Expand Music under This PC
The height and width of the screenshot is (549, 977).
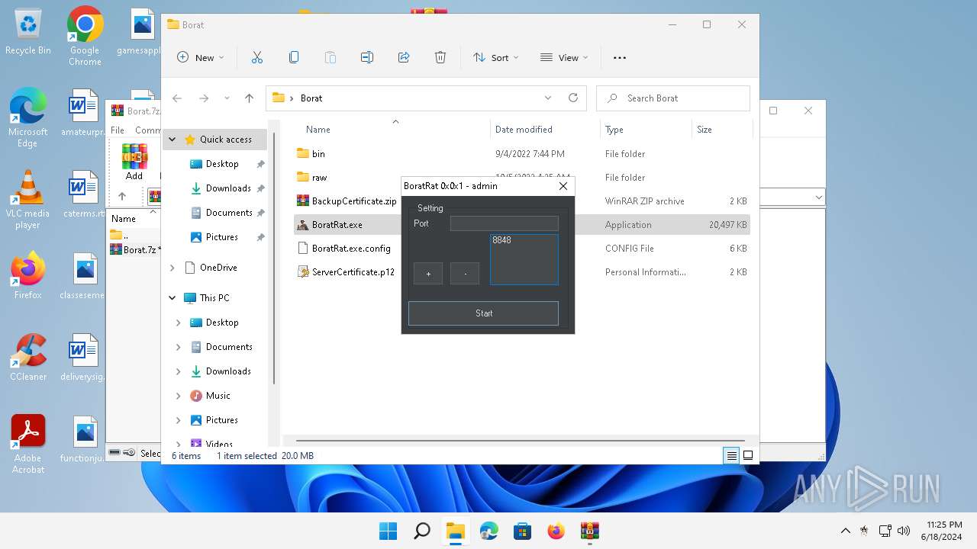179,396
